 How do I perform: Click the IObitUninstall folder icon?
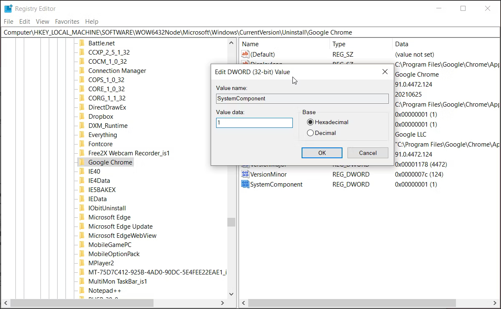click(x=82, y=208)
